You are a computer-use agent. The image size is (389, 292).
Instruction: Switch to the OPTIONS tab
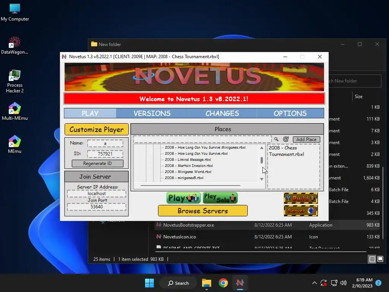coord(290,113)
